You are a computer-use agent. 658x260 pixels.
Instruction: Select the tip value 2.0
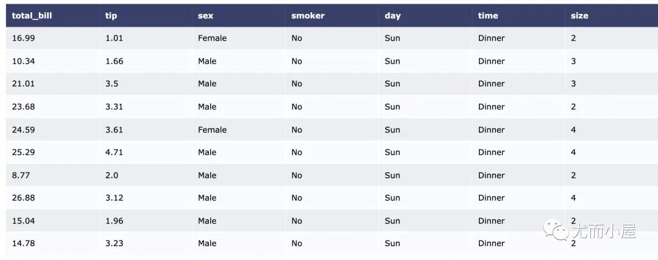coord(111,176)
